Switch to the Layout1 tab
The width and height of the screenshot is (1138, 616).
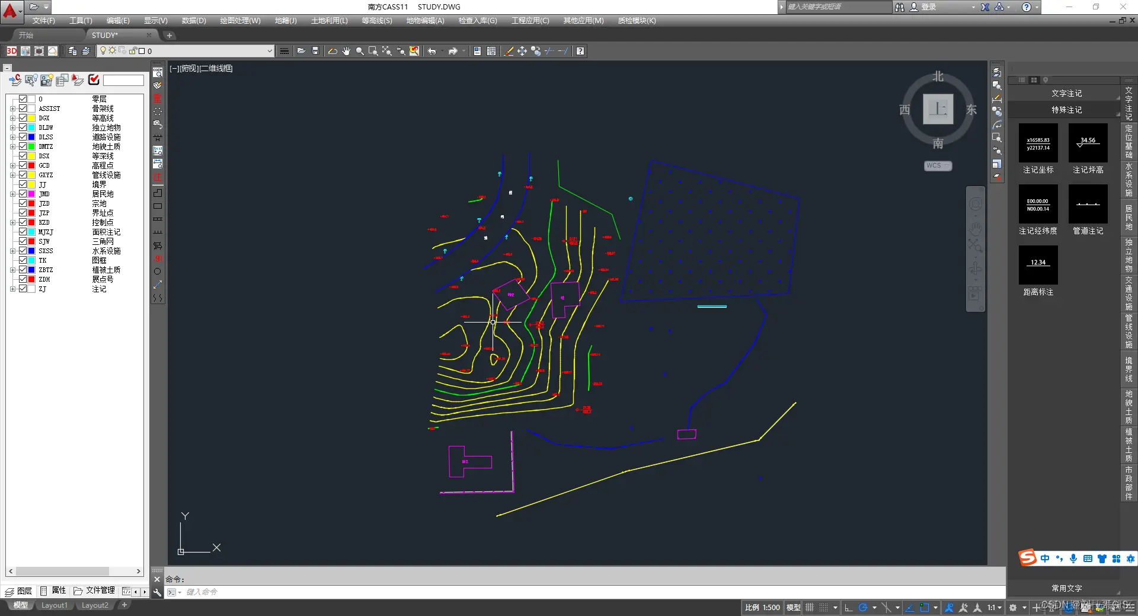point(55,605)
